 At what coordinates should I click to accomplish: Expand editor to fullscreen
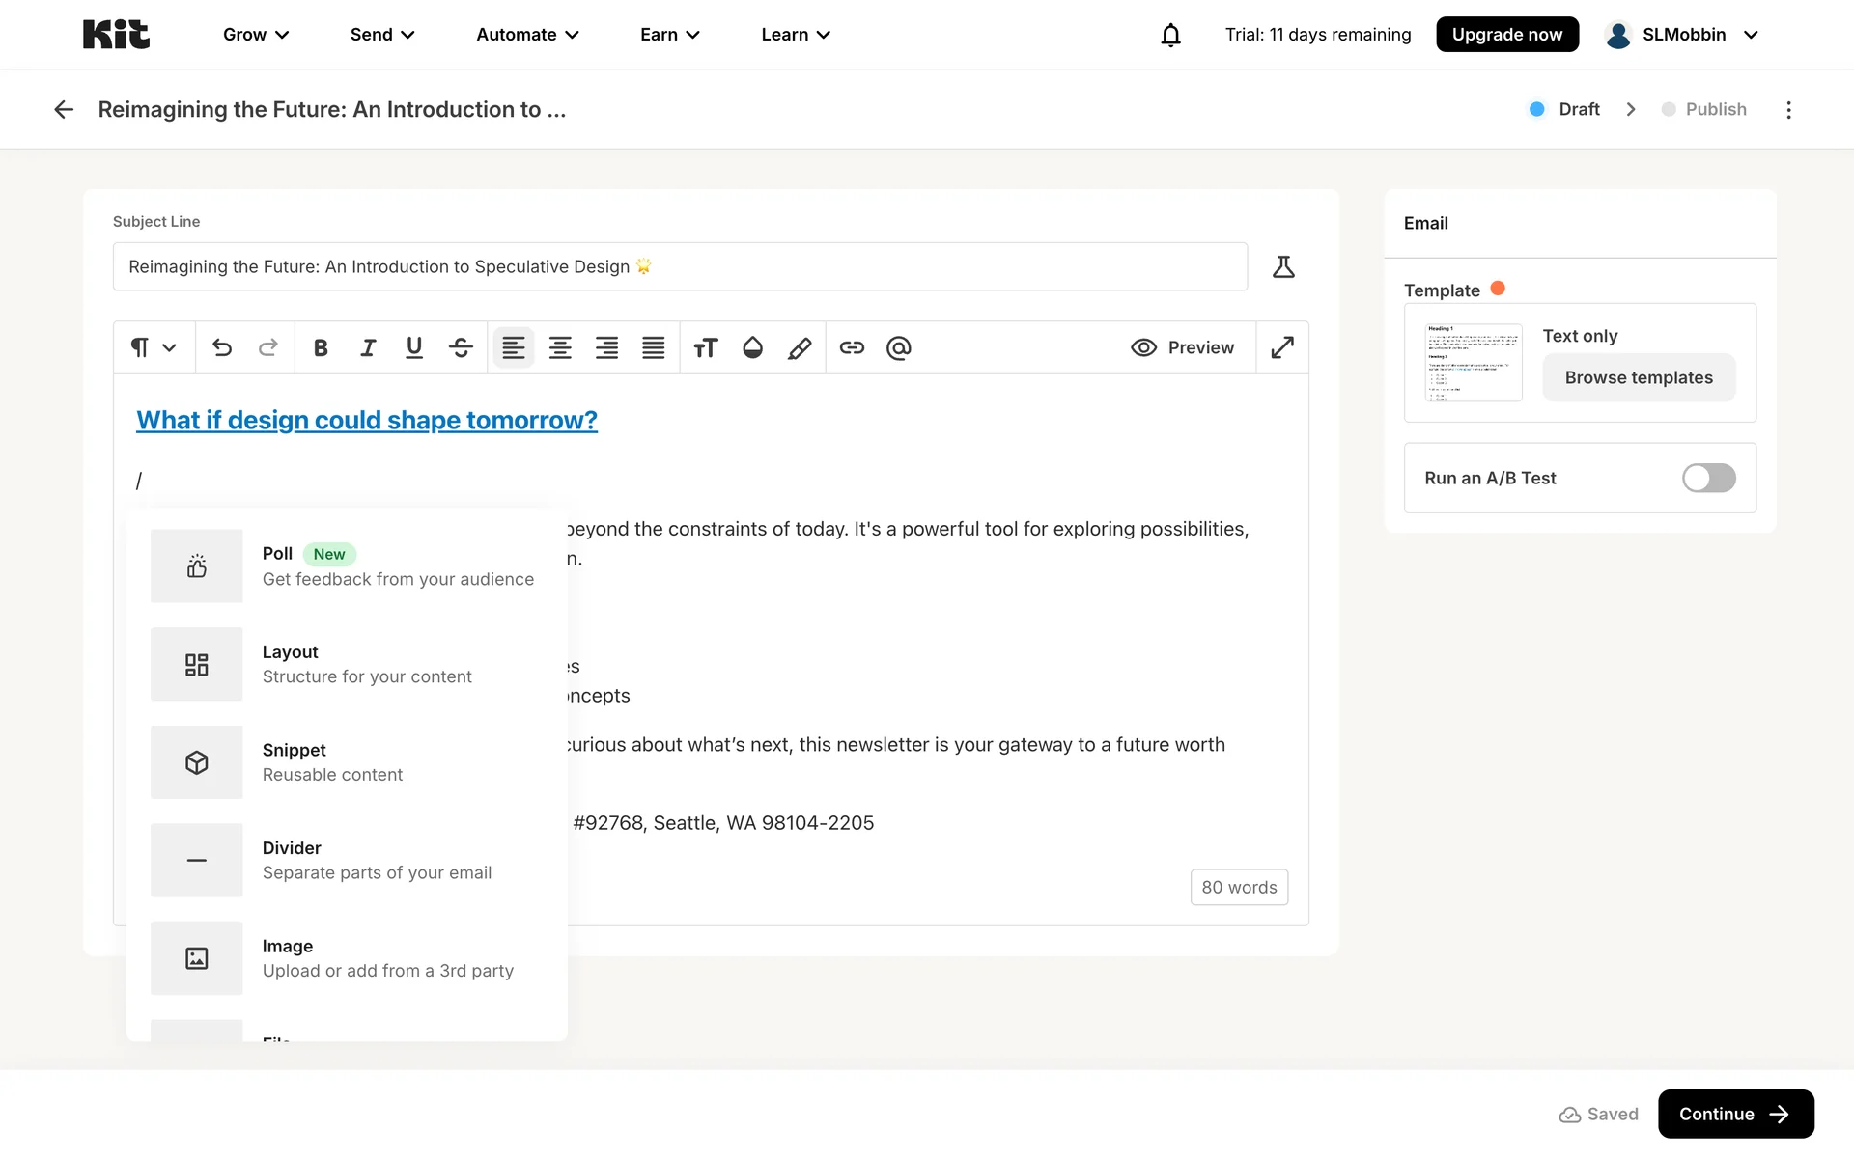[1281, 347]
